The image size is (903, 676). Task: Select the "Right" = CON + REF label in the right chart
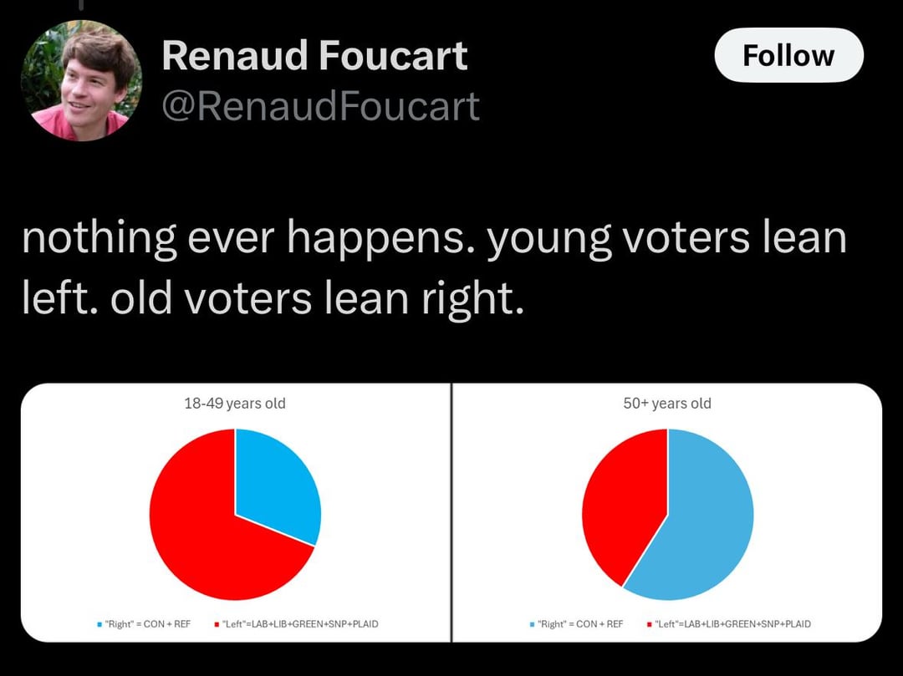coord(580,624)
